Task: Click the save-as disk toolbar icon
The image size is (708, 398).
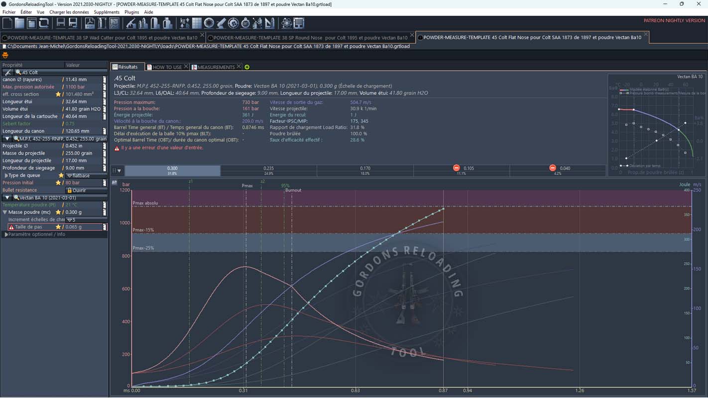Action: [x=73, y=23]
